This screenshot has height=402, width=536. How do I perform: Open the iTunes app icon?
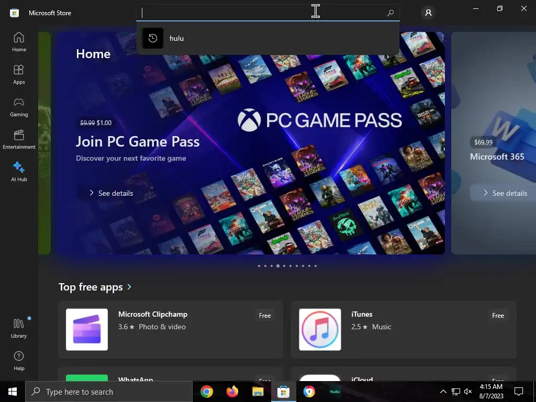coord(320,330)
